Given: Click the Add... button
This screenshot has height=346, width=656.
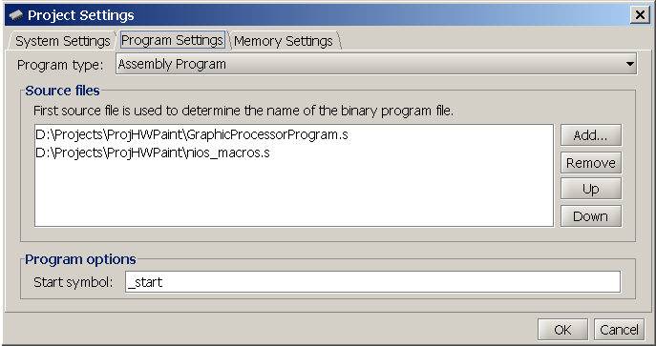Looking at the screenshot, I should coord(591,135).
